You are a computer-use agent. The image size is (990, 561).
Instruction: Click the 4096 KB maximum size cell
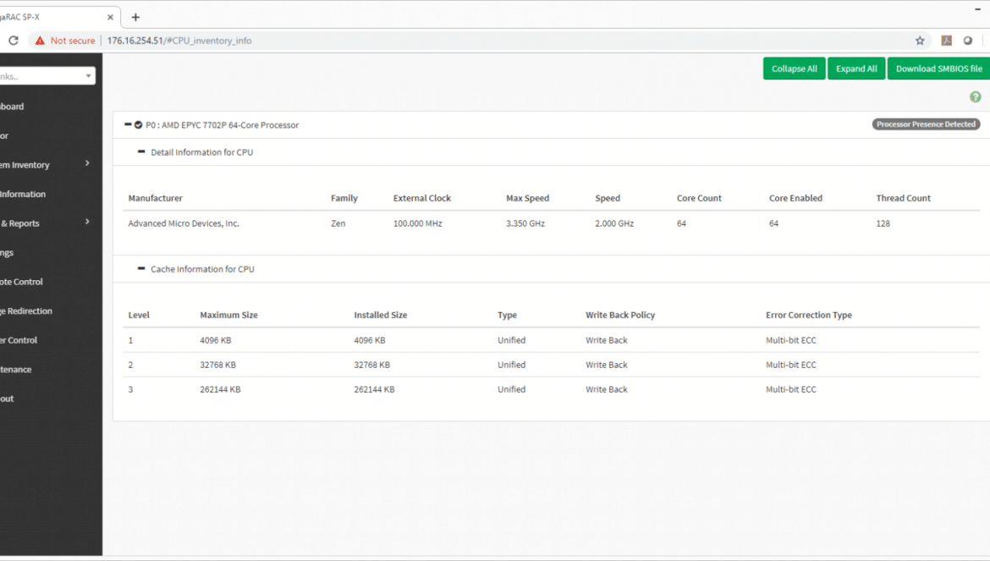215,340
